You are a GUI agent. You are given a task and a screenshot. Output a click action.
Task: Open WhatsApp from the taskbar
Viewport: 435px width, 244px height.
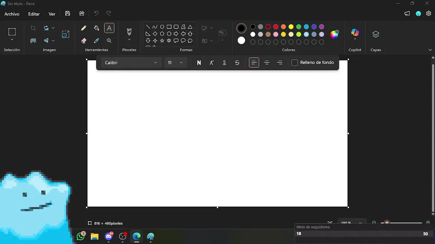point(81,236)
